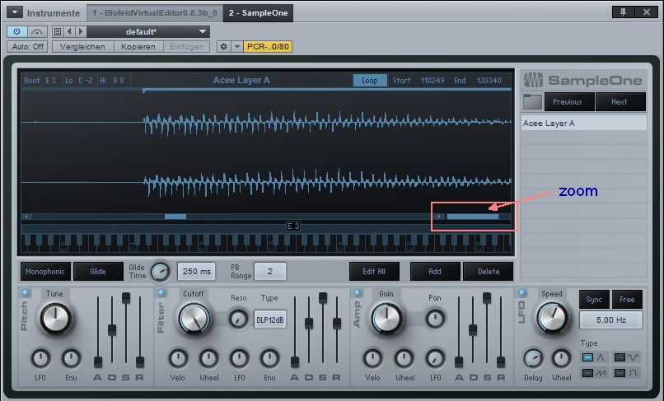Screen dimensions: 664x401
Task: Toggle the Pitch section enable LED
Action: tap(25, 292)
